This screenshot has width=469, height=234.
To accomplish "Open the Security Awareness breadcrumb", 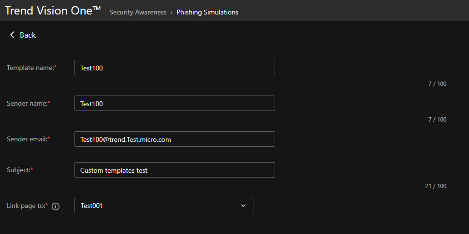I will pyautogui.click(x=138, y=13).
